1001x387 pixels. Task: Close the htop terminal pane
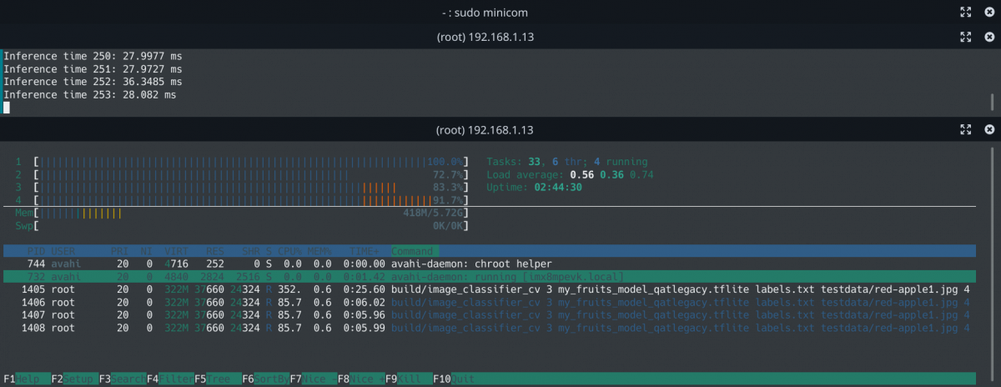tap(989, 130)
